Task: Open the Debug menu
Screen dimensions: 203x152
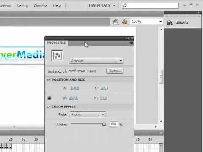Action: (x=22, y=5)
